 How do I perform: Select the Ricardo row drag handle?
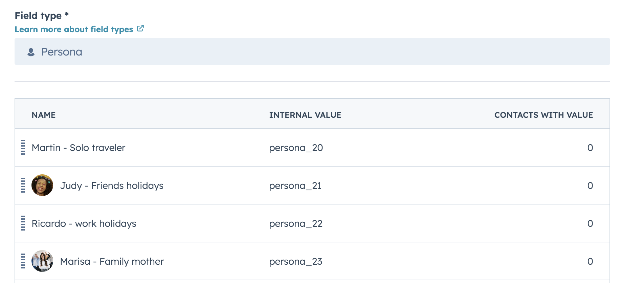pyautogui.click(x=23, y=223)
